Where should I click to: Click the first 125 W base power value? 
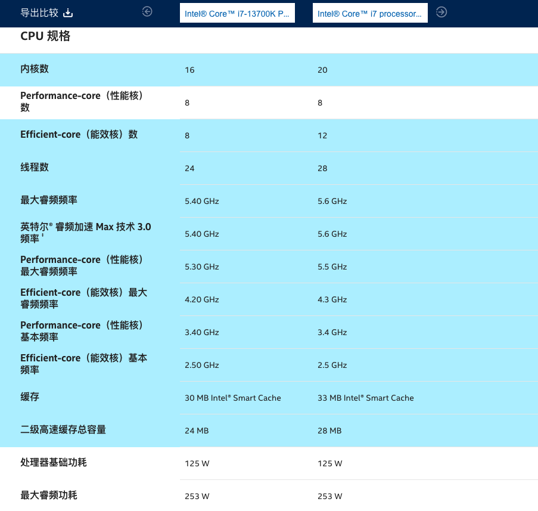[197, 464]
